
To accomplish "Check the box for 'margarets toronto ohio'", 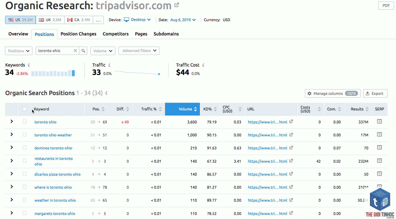I will pyautogui.click(x=24, y=213).
